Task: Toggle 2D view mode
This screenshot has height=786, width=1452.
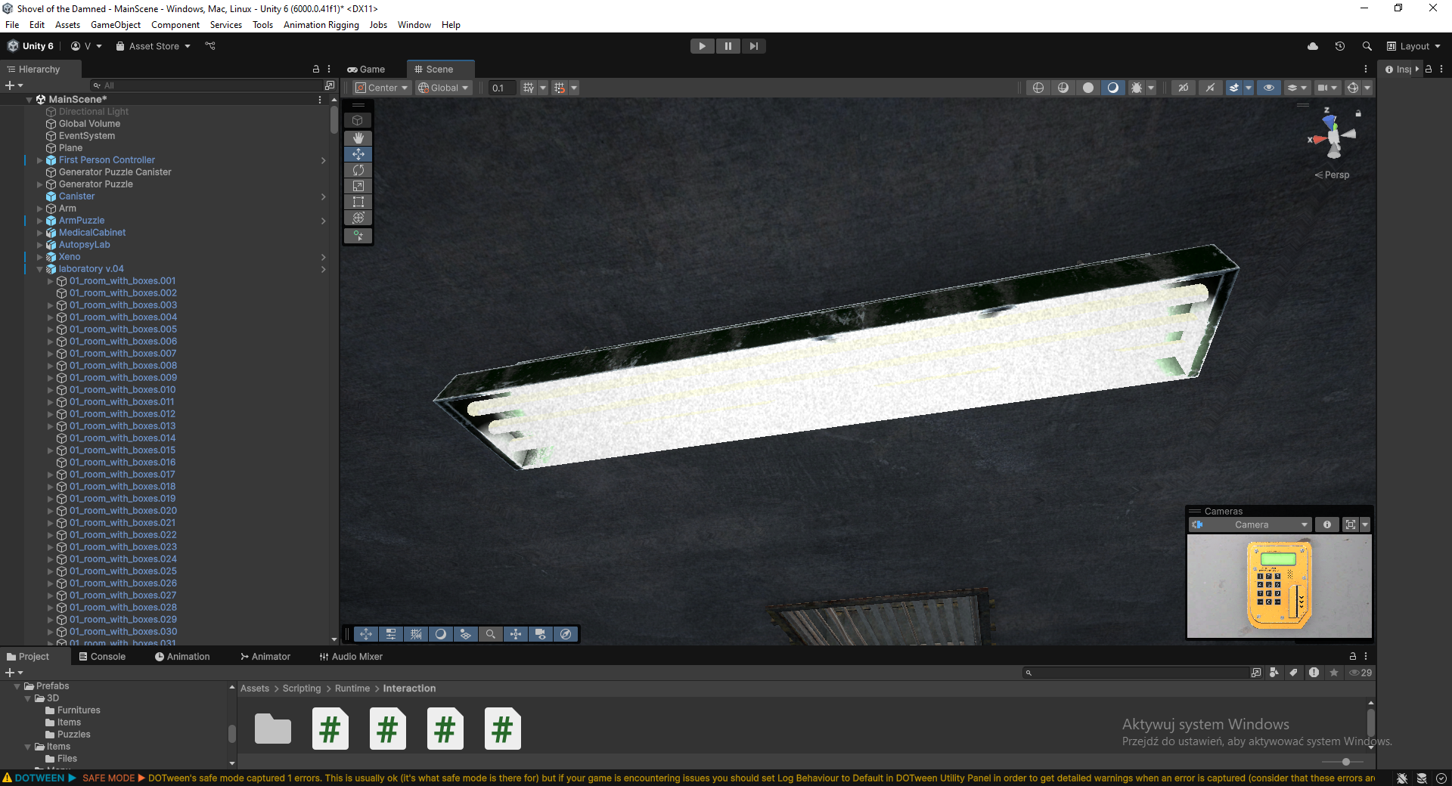Action: pos(1184,88)
